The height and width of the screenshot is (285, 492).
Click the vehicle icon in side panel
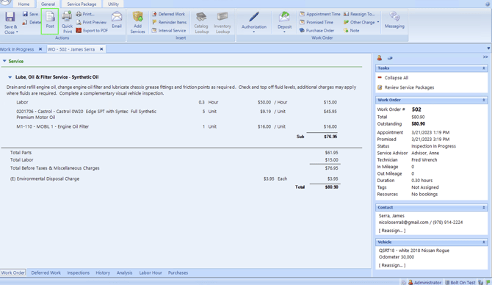coord(390,58)
